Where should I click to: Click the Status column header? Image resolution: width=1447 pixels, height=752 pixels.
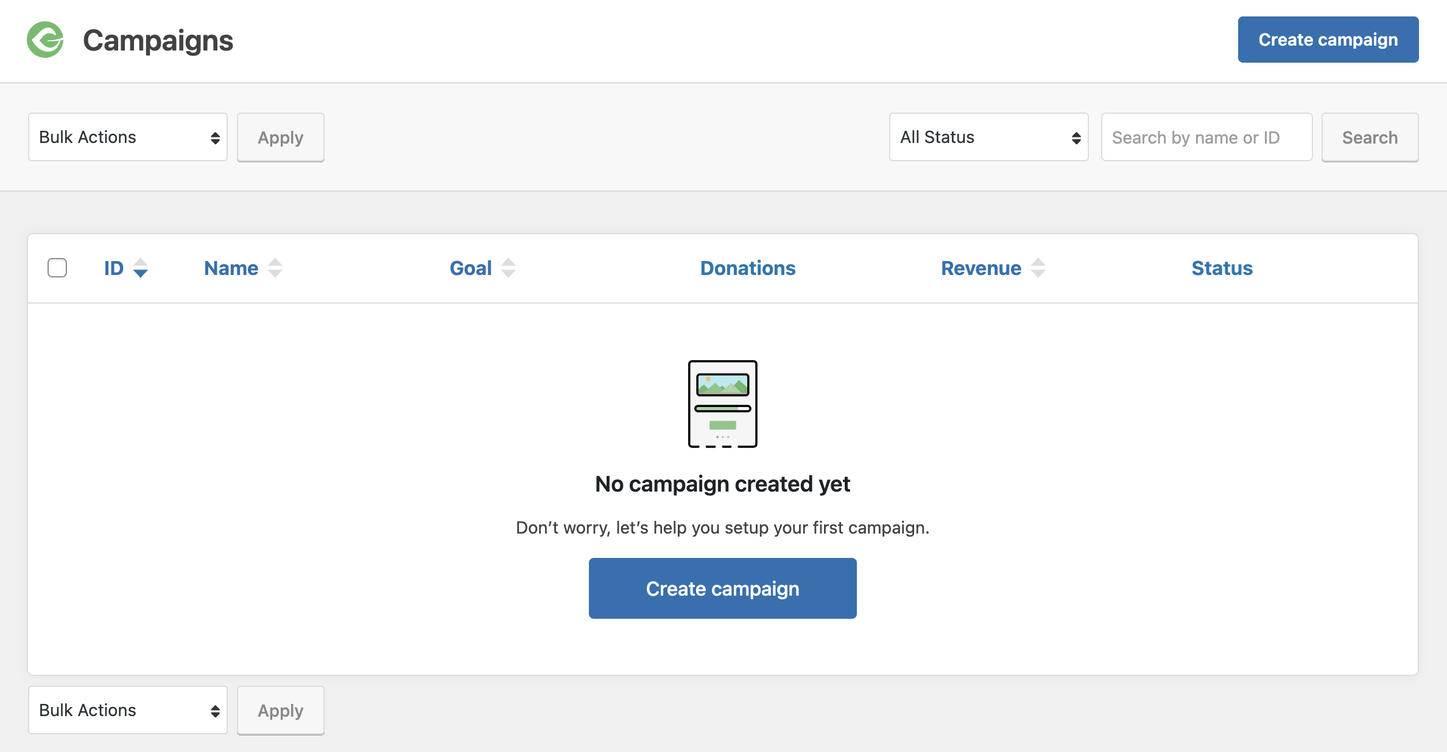1222,268
